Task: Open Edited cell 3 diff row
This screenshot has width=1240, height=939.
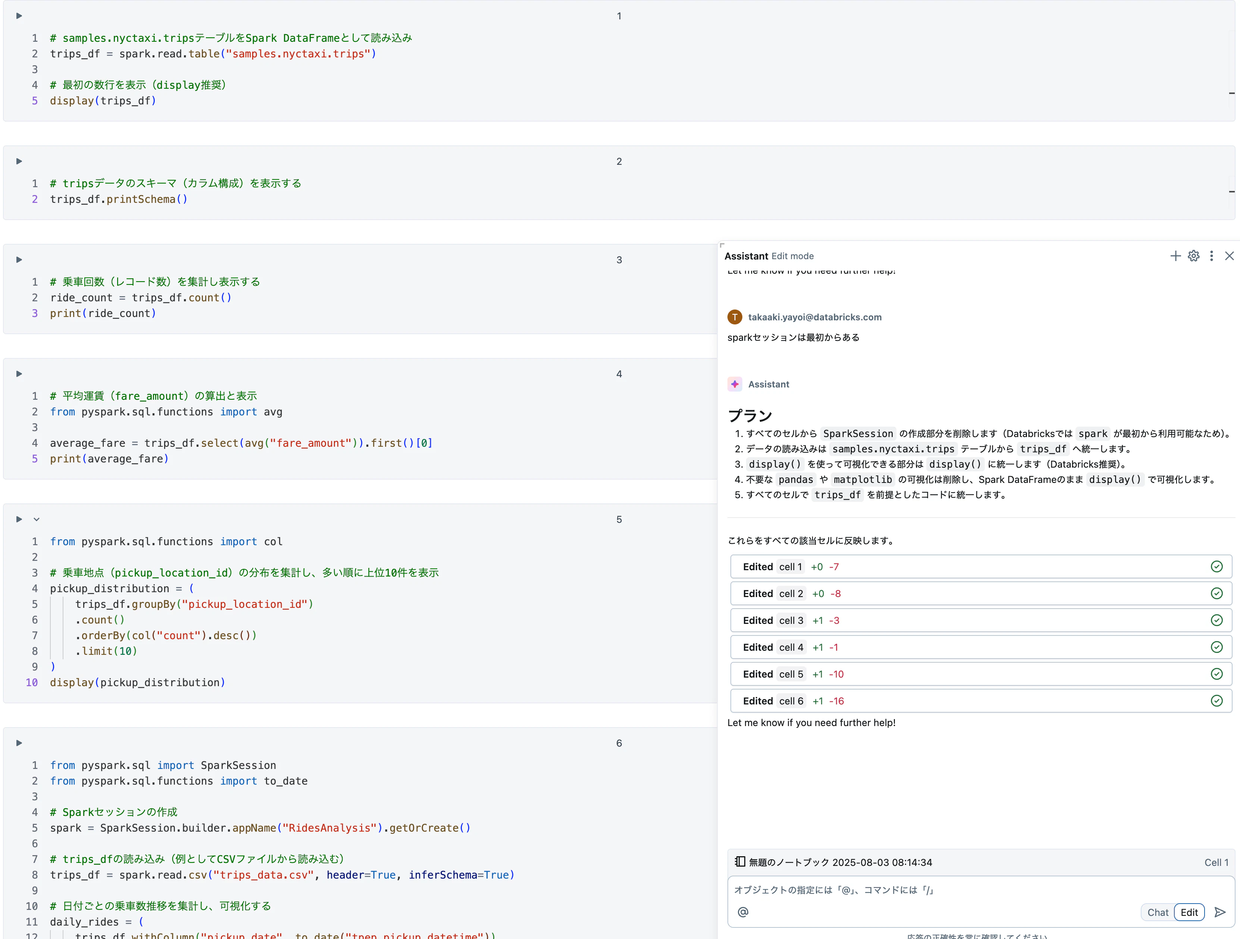Action: (x=981, y=621)
